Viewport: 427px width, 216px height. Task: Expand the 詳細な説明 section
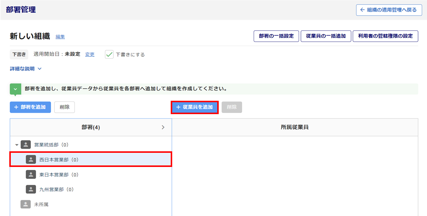[x=26, y=69]
